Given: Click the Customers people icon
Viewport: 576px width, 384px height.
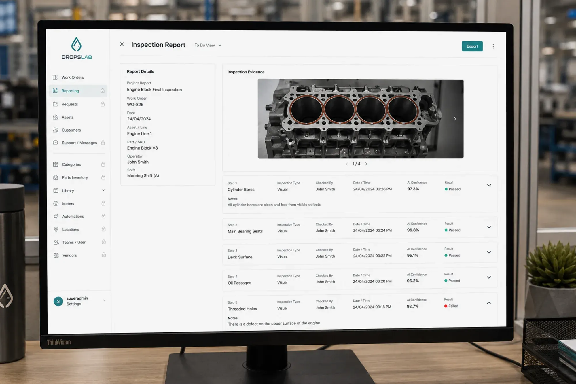Looking at the screenshot, I should pyautogui.click(x=56, y=130).
